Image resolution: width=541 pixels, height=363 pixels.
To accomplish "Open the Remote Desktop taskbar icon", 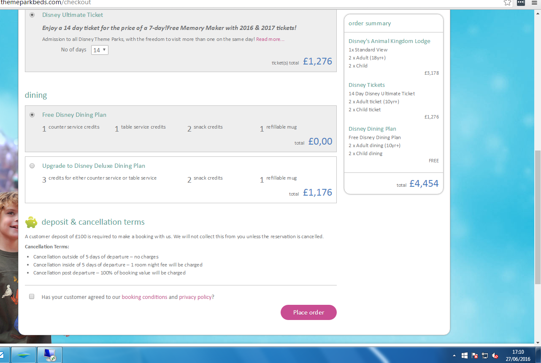I will pos(50,355).
